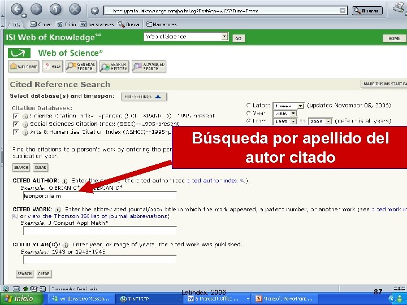Click info icon next to CITED WORK

point(58,210)
